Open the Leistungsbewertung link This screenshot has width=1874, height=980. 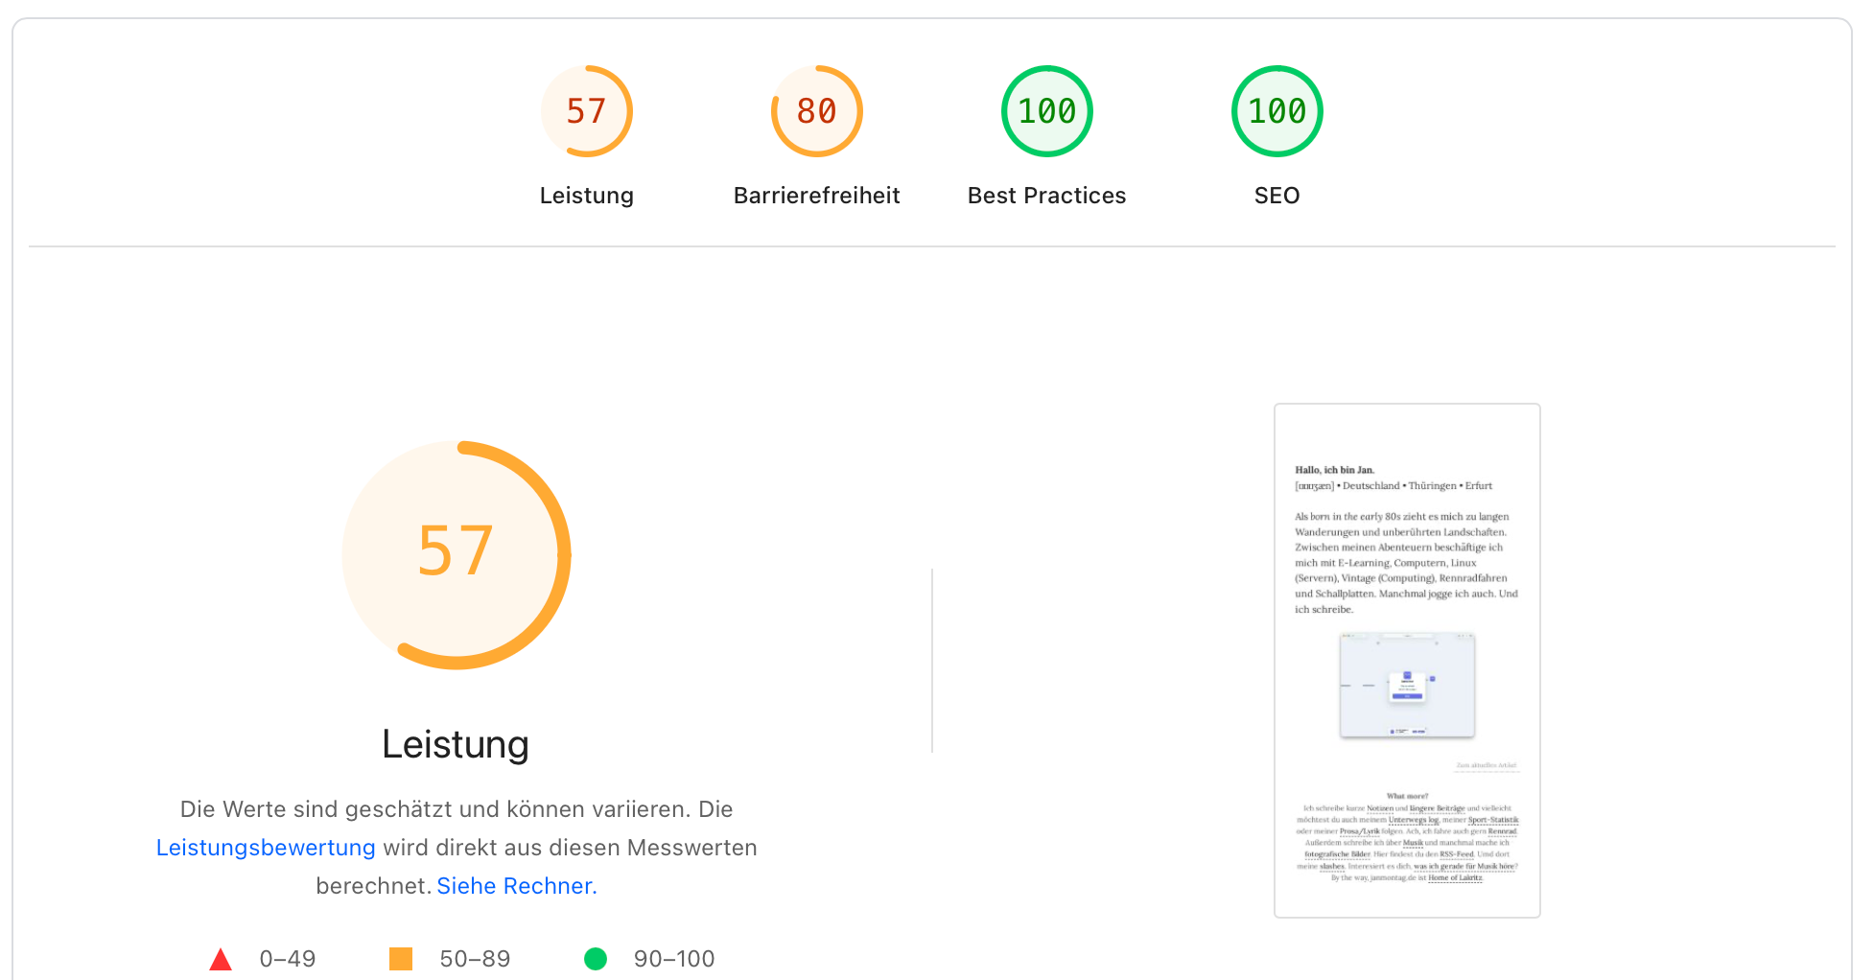pos(265,847)
